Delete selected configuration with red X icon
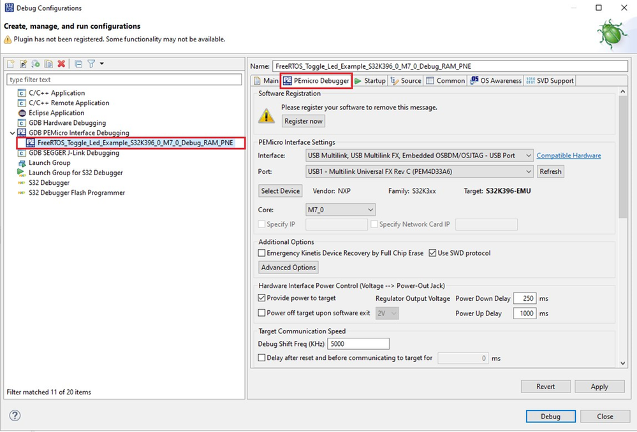 (x=61, y=64)
